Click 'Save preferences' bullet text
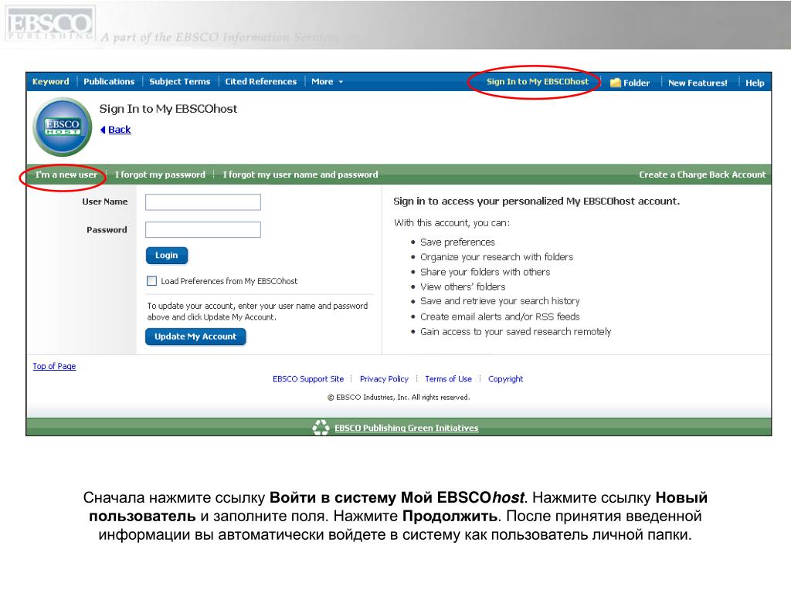The height and width of the screenshot is (593, 791). pyautogui.click(x=457, y=242)
